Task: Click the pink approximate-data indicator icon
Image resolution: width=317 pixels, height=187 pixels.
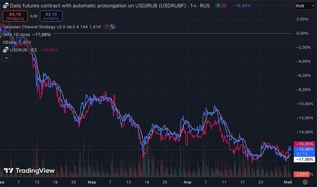Action: click(x=224, y=6)
